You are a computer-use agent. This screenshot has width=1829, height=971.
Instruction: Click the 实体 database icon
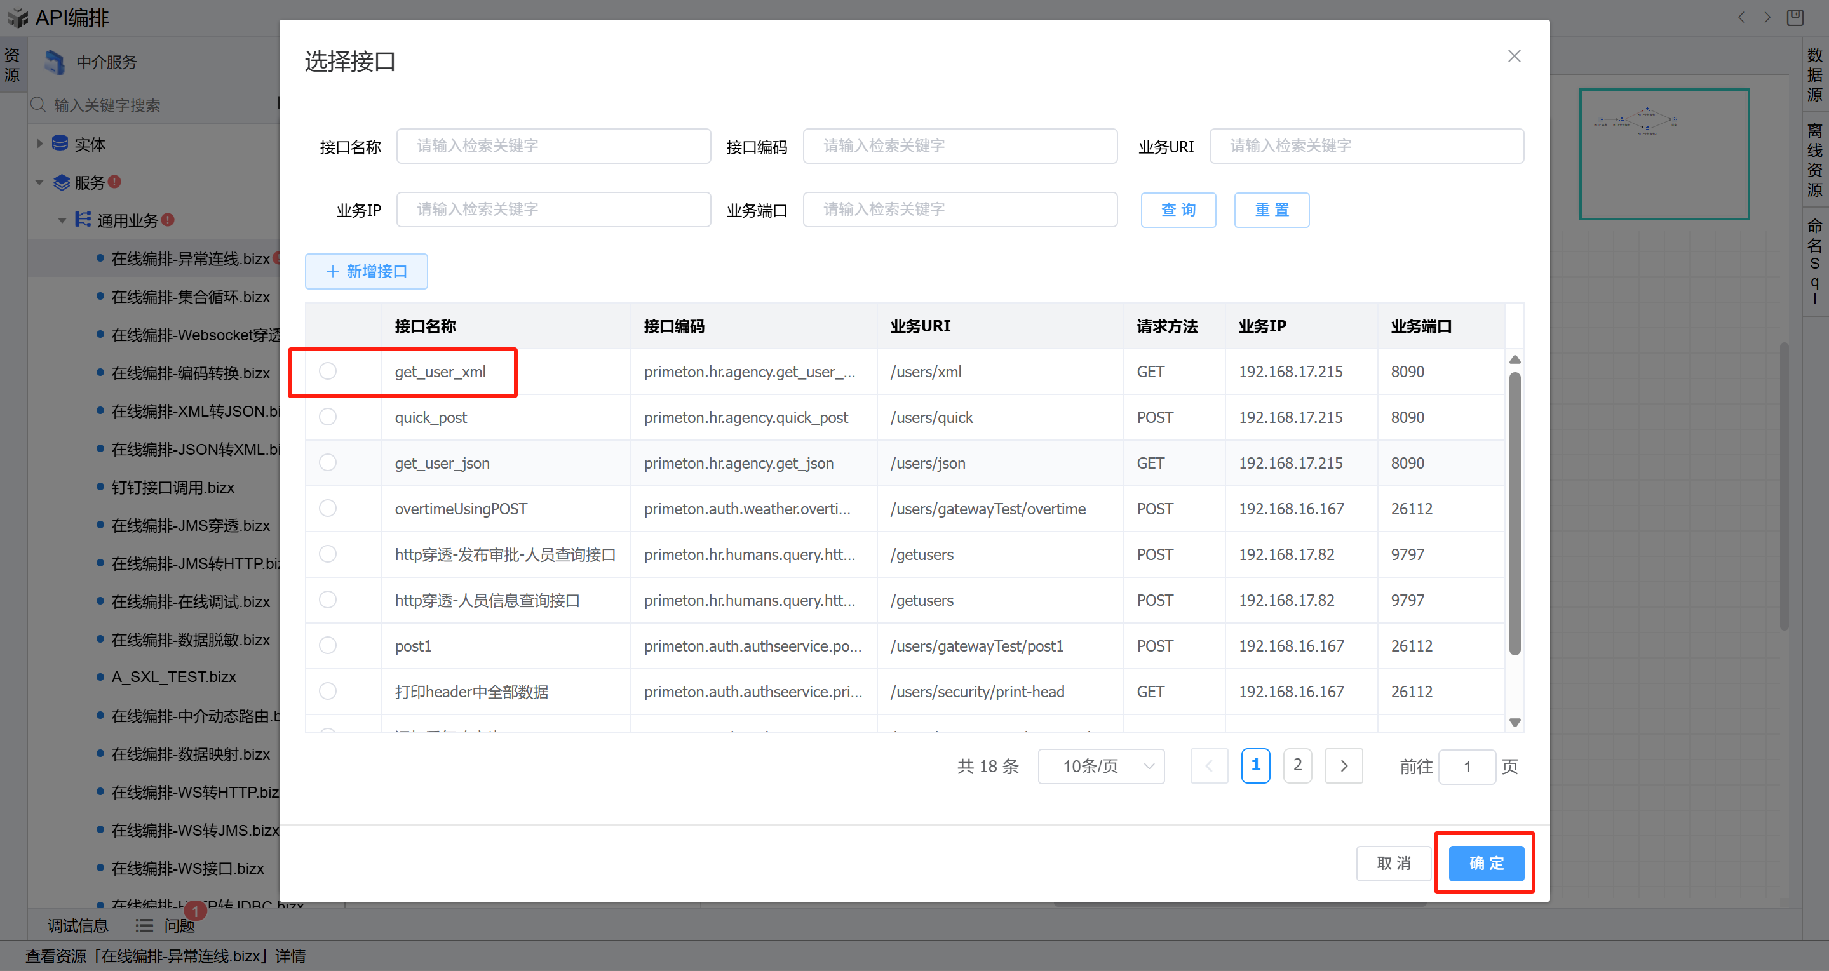(x=60, y=144)
